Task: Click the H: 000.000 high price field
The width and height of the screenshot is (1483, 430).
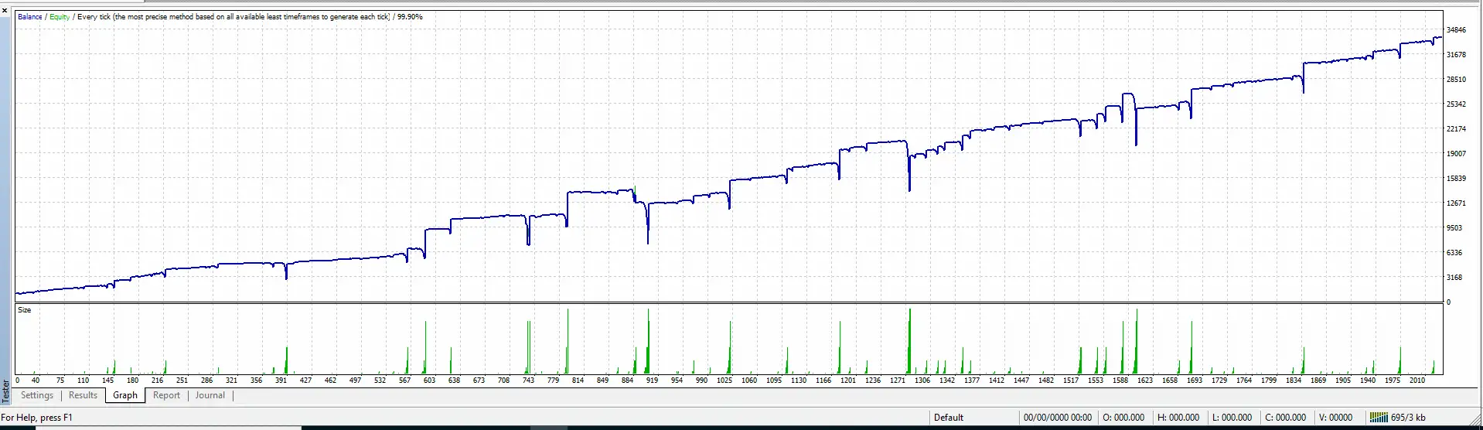Action: coord(1178,418)
